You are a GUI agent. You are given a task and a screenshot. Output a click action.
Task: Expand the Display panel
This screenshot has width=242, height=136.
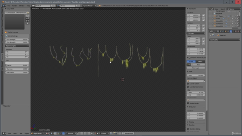188,122
